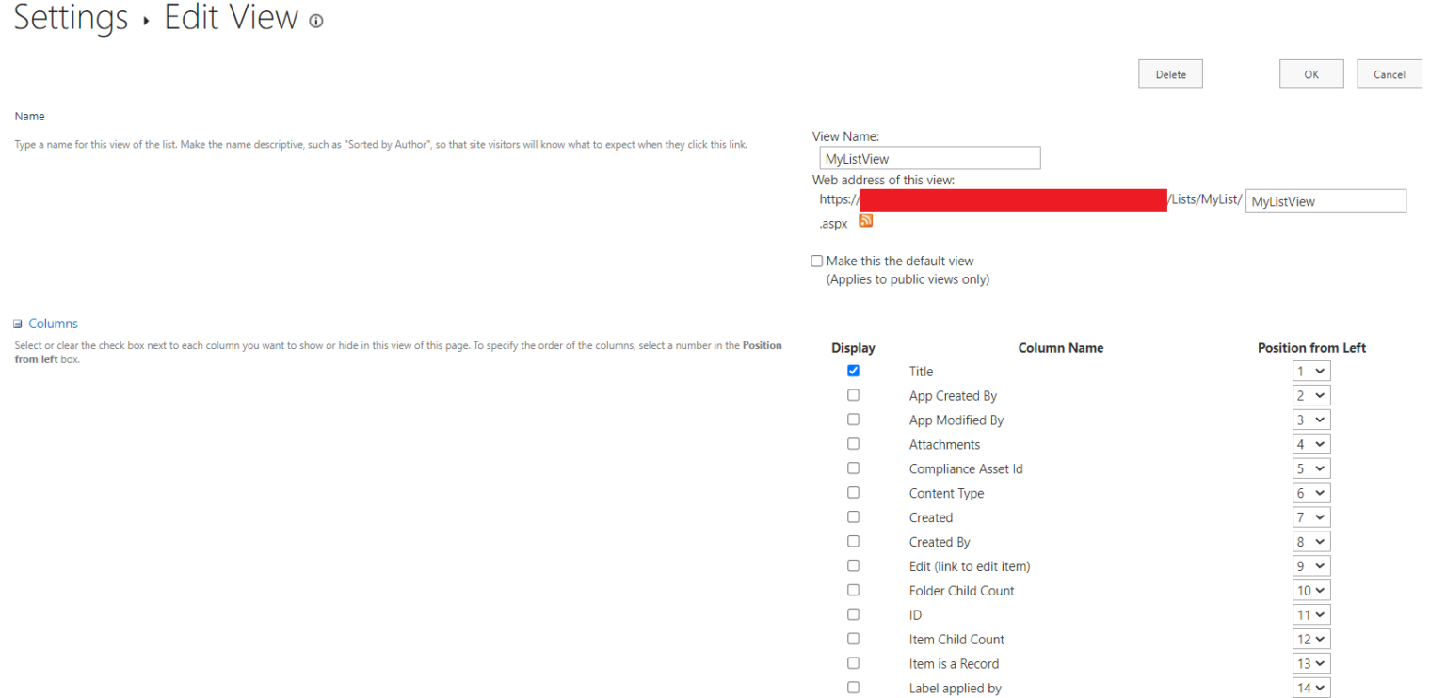Tick the Item Child Count checkbox

coord(854,639)
